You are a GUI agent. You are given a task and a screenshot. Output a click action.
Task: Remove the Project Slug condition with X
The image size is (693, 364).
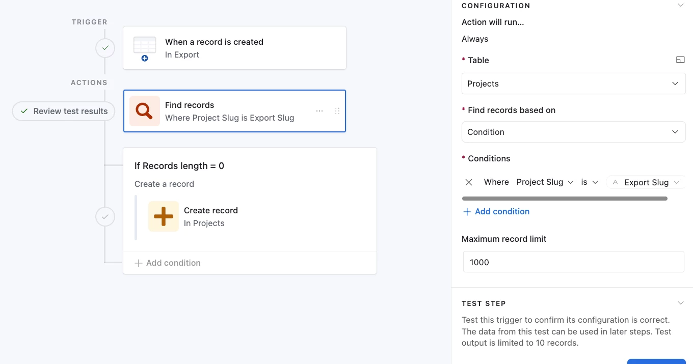469,182
